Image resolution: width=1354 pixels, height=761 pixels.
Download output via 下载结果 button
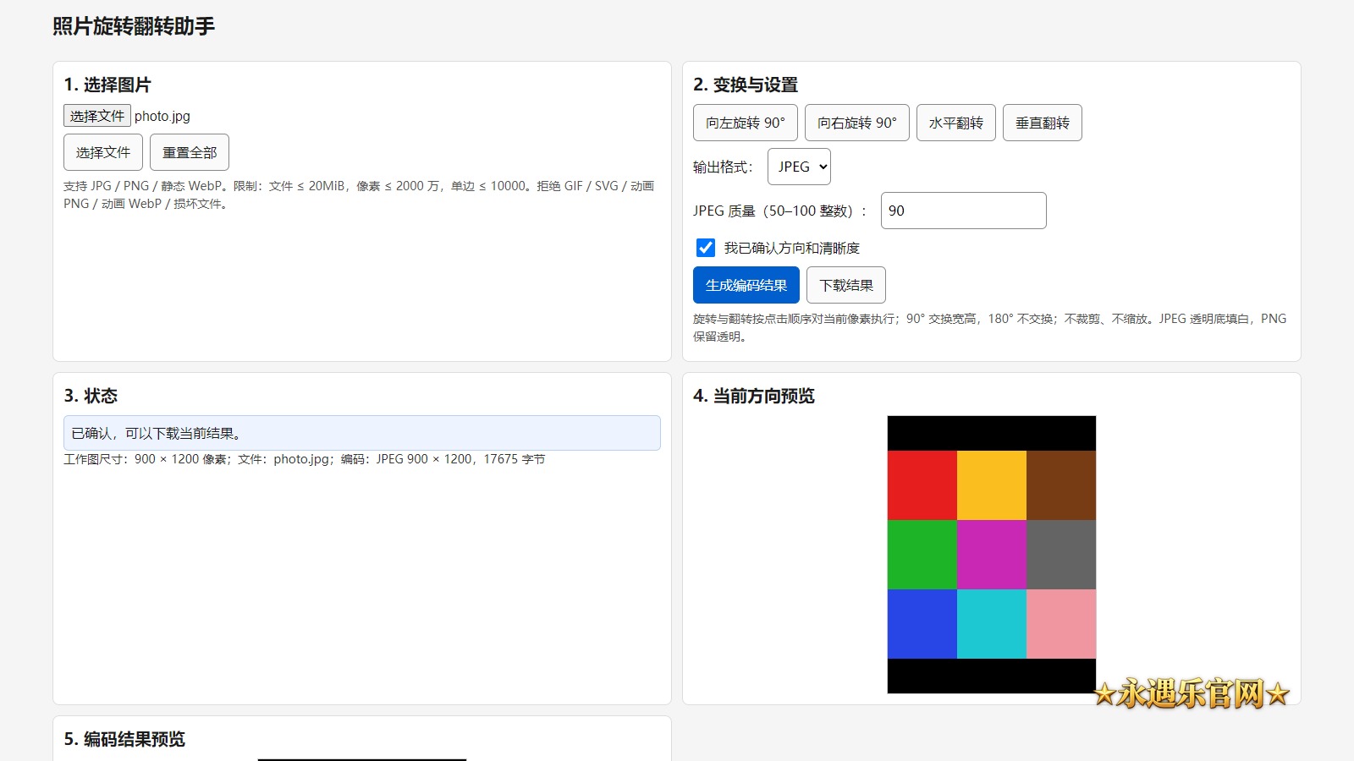846,285
